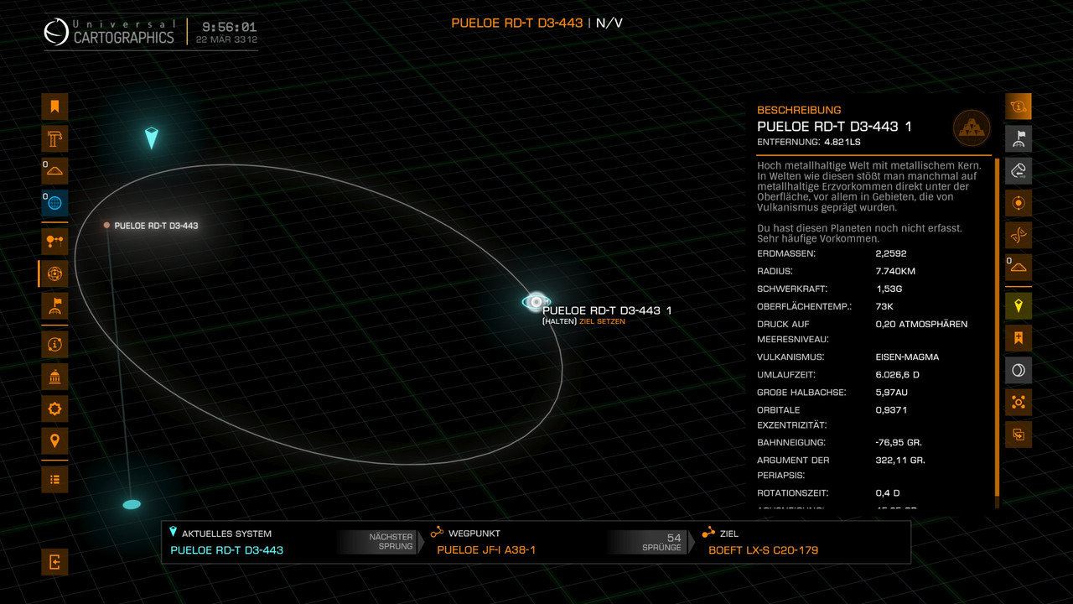This screenshot has width=1073, height=604.
Task: Select planet PUELOE RD-T D3-443 1 marker on orbit
Action: pos(536,302)
